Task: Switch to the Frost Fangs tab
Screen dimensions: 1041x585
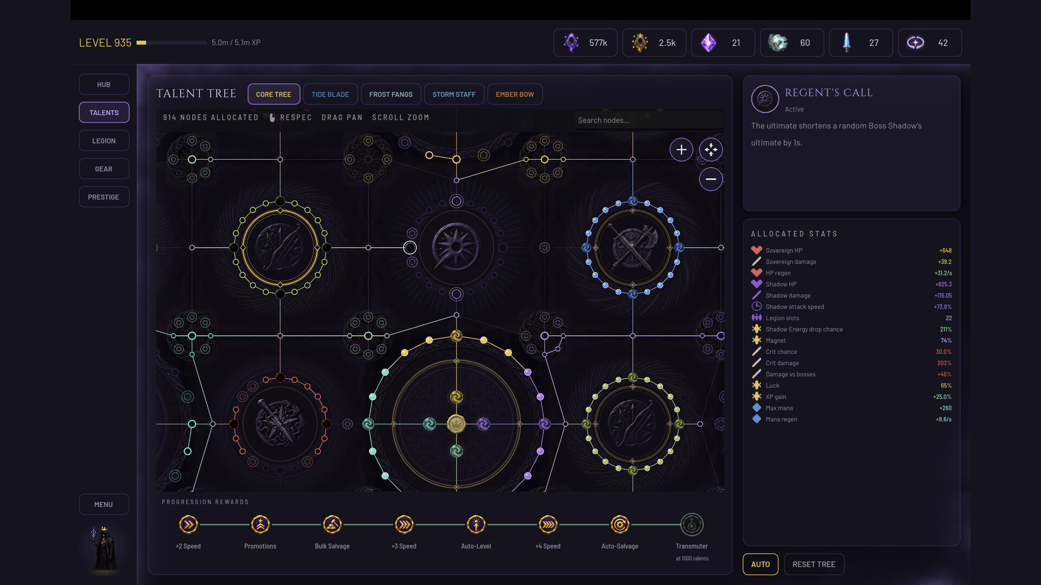Action: [391, 94]
